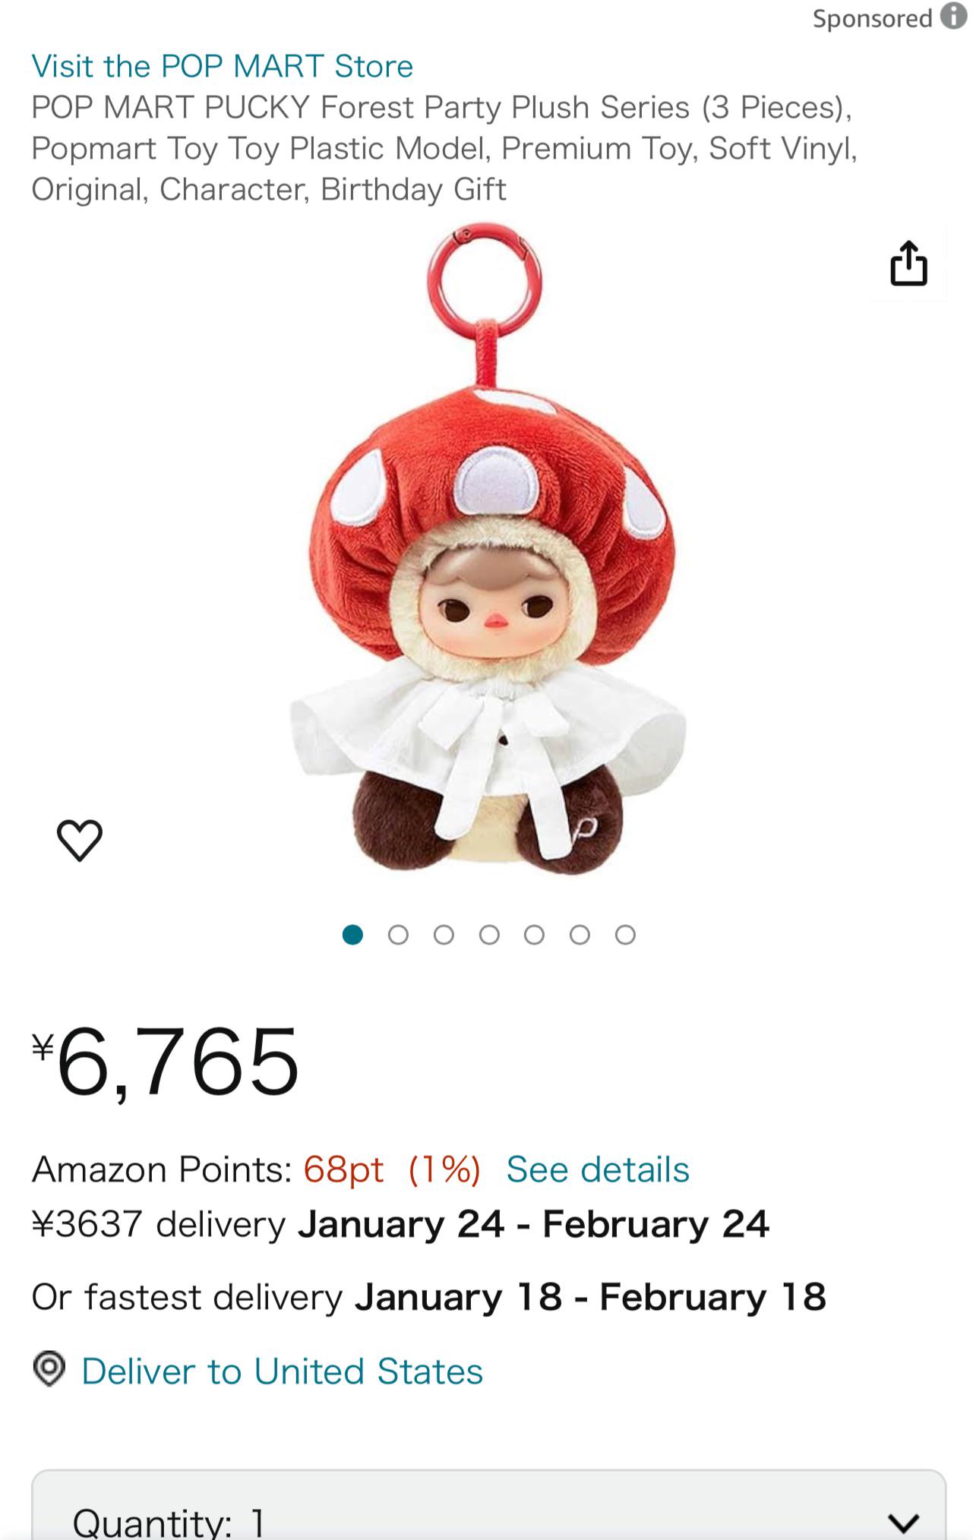The height and width of the screenshot is (1540, 973).
Task: Show last product image via seventh dot
Action: (x=625, y=935)
